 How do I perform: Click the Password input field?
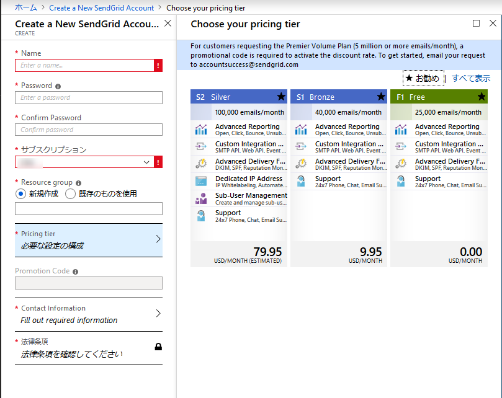coord(89,97)
